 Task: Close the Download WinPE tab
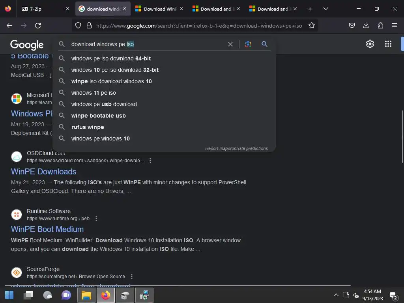click(181, 9)
